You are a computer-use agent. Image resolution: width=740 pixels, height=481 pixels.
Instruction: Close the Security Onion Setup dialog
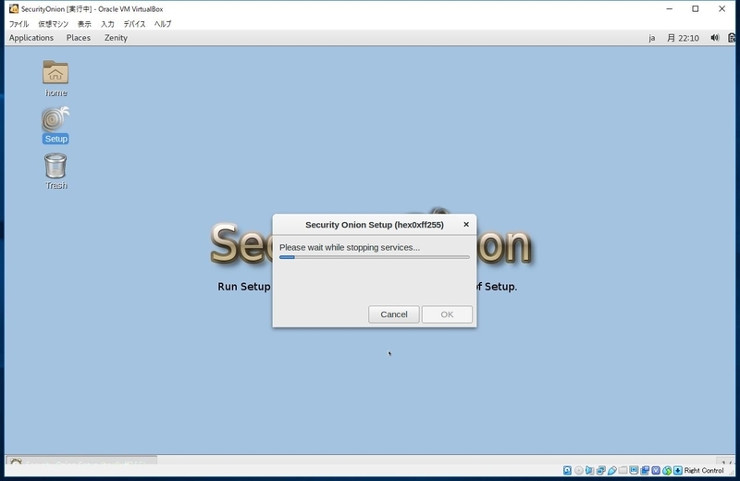(466, 224)
